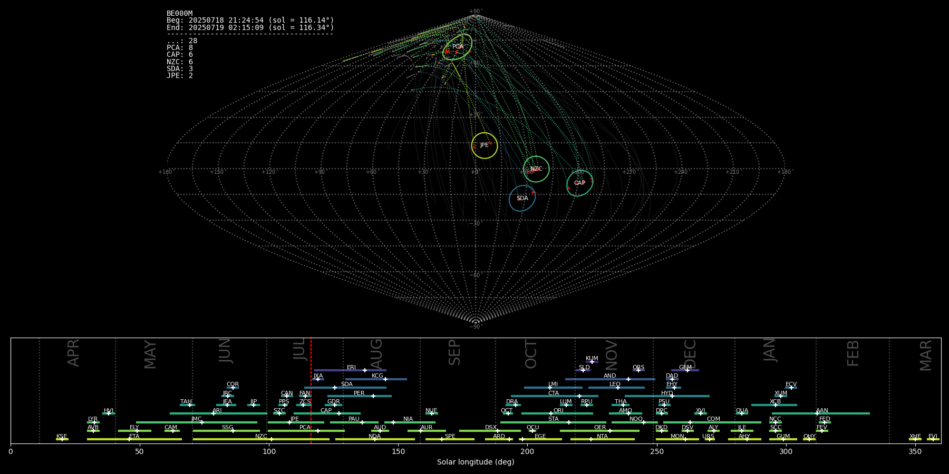Screen dimensions: 949x474
Task: Click the COM shower label in timeline
Action: pyautogui.click(x=714, y=419)
